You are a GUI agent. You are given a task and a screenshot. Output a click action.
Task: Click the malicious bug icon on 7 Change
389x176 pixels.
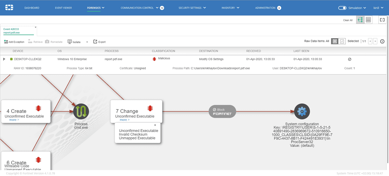[x=150, y=109]
